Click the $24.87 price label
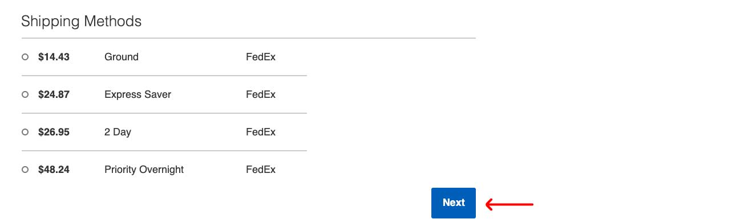Screen dimensions: 744x223 point(54,94)
